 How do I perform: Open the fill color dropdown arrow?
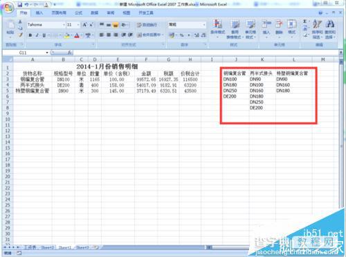pyautogui.click(x=71, y=35)
